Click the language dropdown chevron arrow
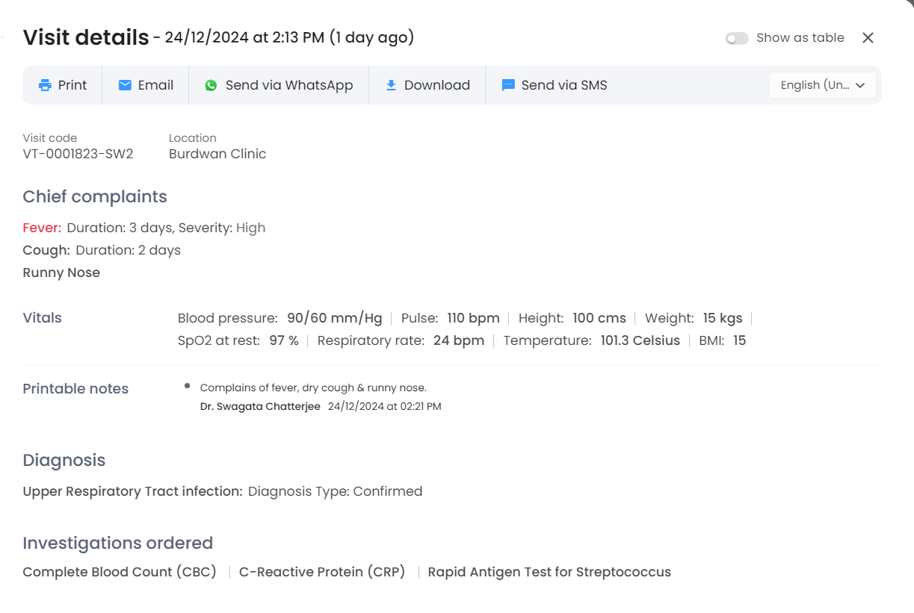The height and width of the screenshot is (613, 914). pyautogui.click(x=860, y=85)
